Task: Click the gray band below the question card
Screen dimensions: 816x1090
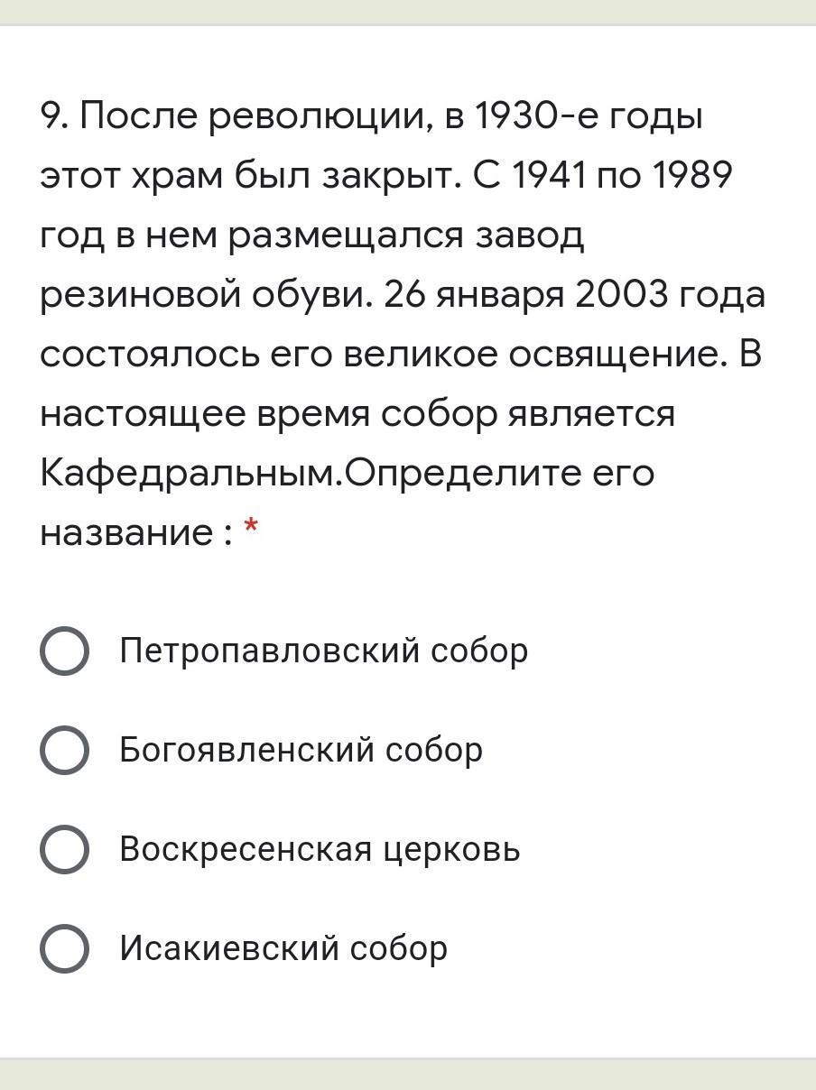Action: [408, 1074]
